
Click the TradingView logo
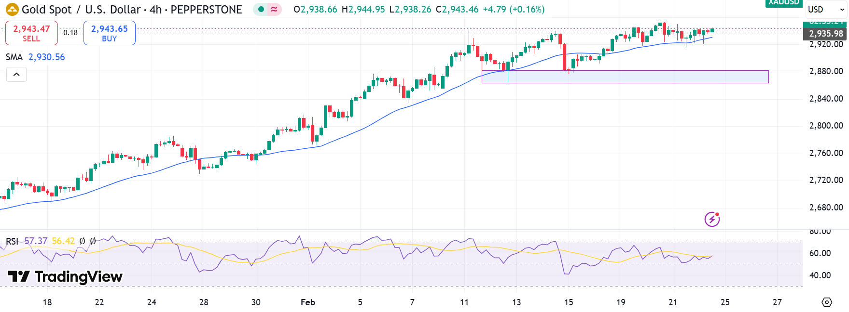[66, 276]
